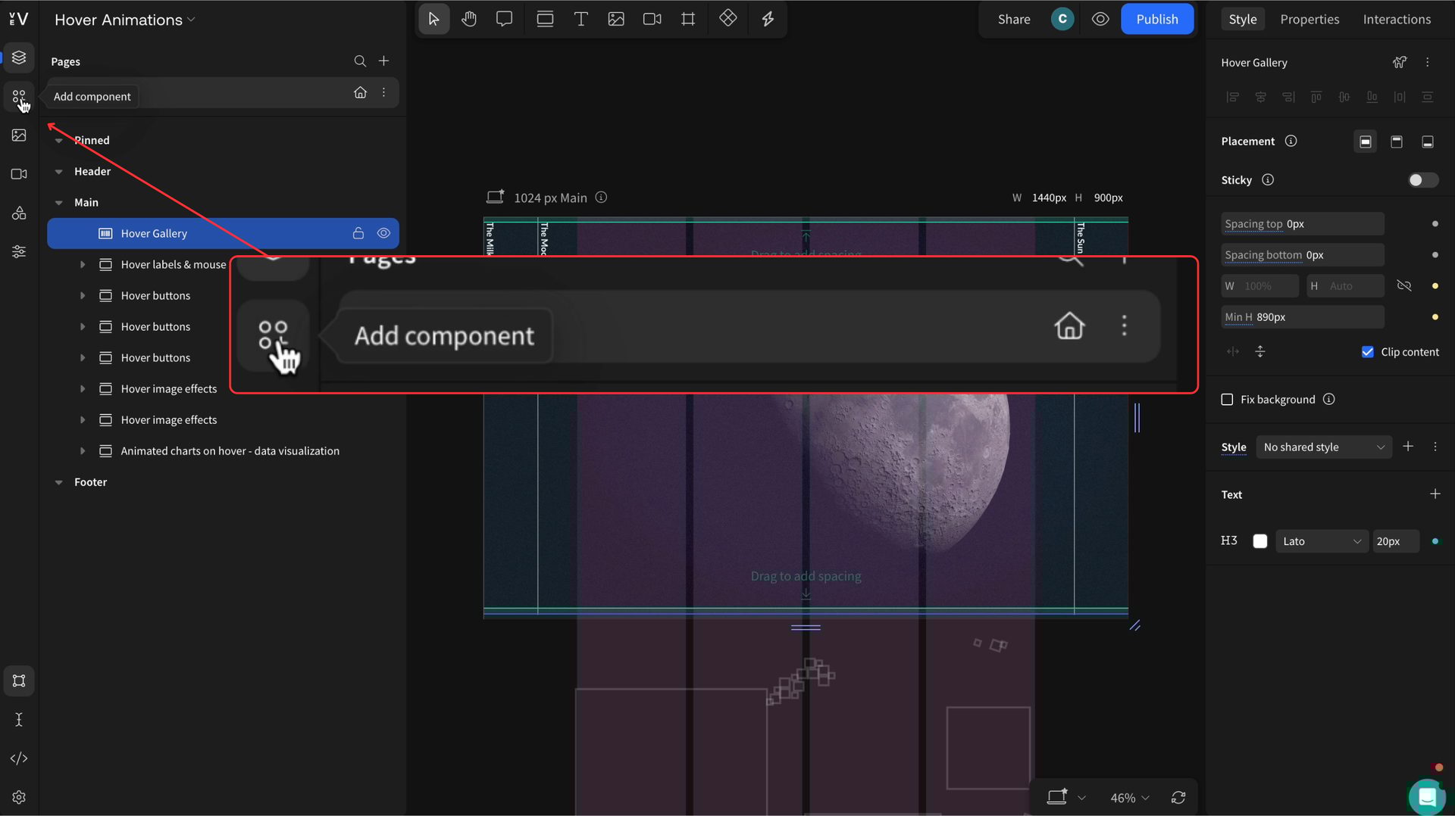Switch to the Style tab
Image resolution: width=1455 pixels, height=816 pixels.
[x=1243, y=19]
